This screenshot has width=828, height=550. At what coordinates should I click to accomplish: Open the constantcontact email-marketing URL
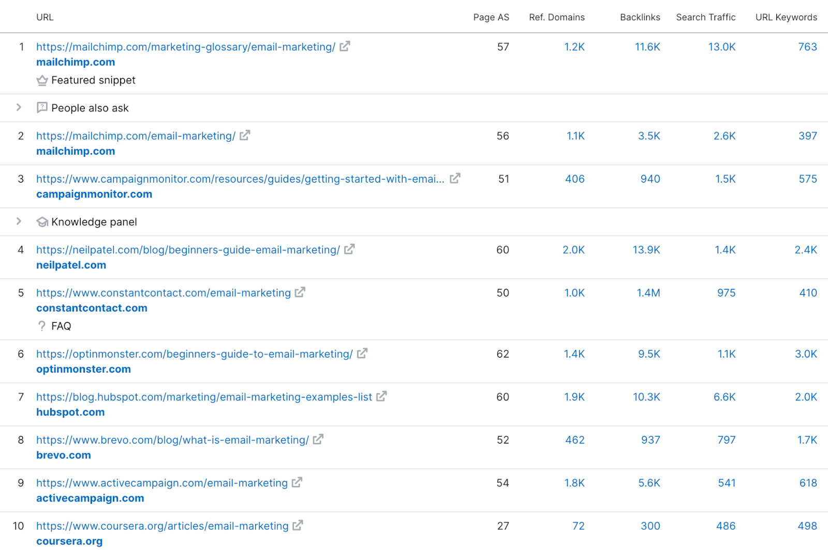[x=164, y=292]
